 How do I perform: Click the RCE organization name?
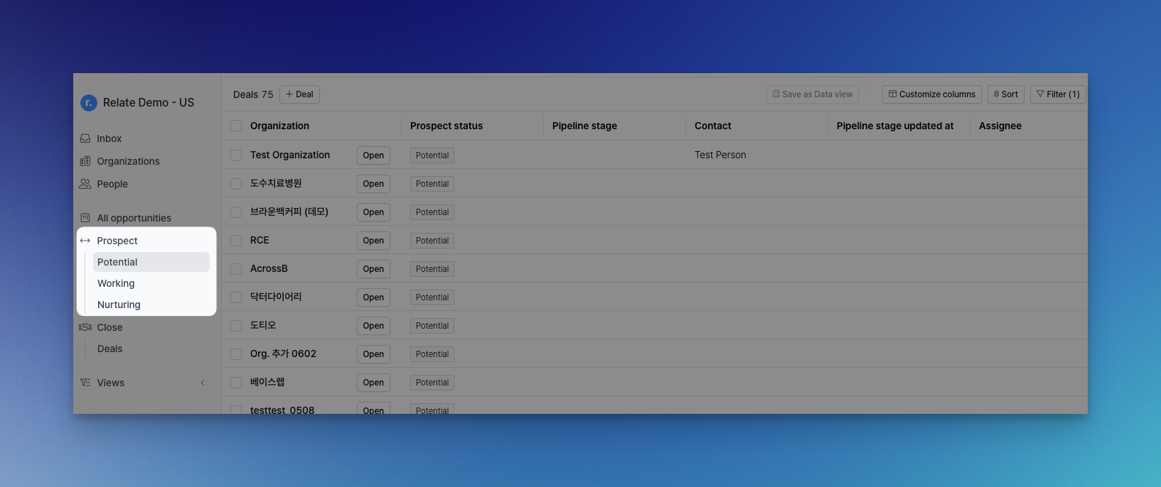[x=260, y=240]
